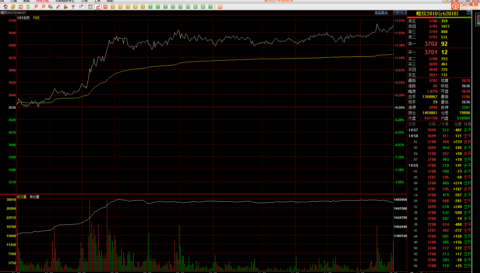Screen dimensions: 480x273
Task: Select the 分时走势 chart label
Action: (23, 18)
